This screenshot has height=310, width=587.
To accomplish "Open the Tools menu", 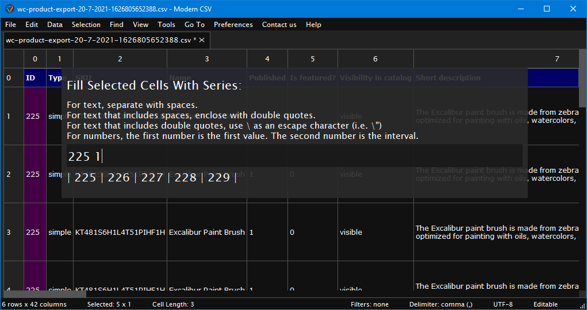I will pos(166,25).
